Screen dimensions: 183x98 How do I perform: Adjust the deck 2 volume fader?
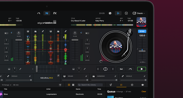[75, 40]
